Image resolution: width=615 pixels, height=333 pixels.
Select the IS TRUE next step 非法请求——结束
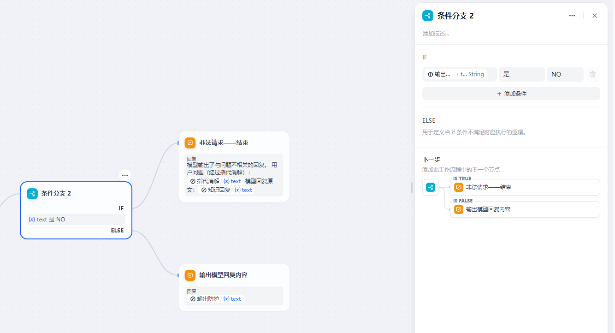[525, 187]
